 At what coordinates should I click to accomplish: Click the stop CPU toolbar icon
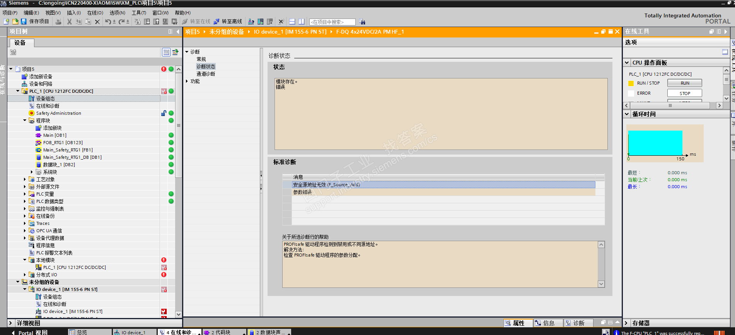(x=270, y=22)
